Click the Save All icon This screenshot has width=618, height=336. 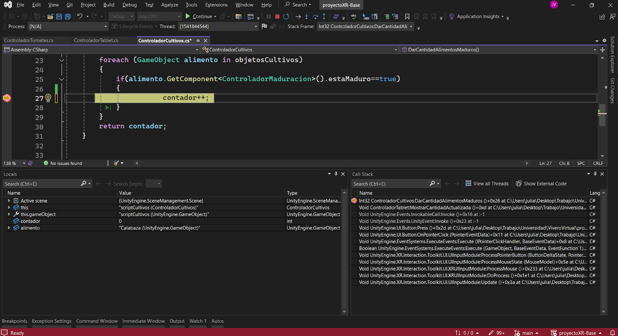tap(68, 16)
